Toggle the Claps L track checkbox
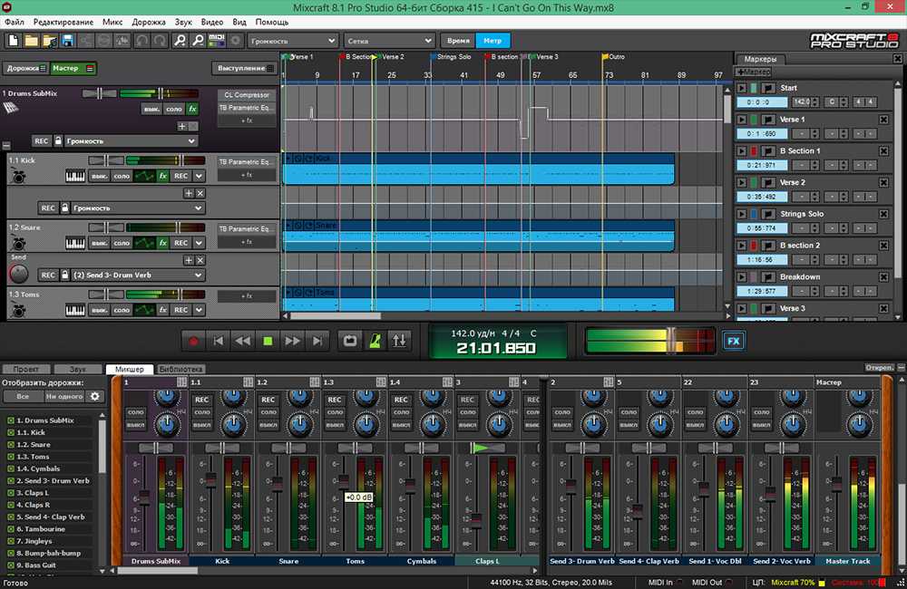907x589 pixels. point(10,493)
